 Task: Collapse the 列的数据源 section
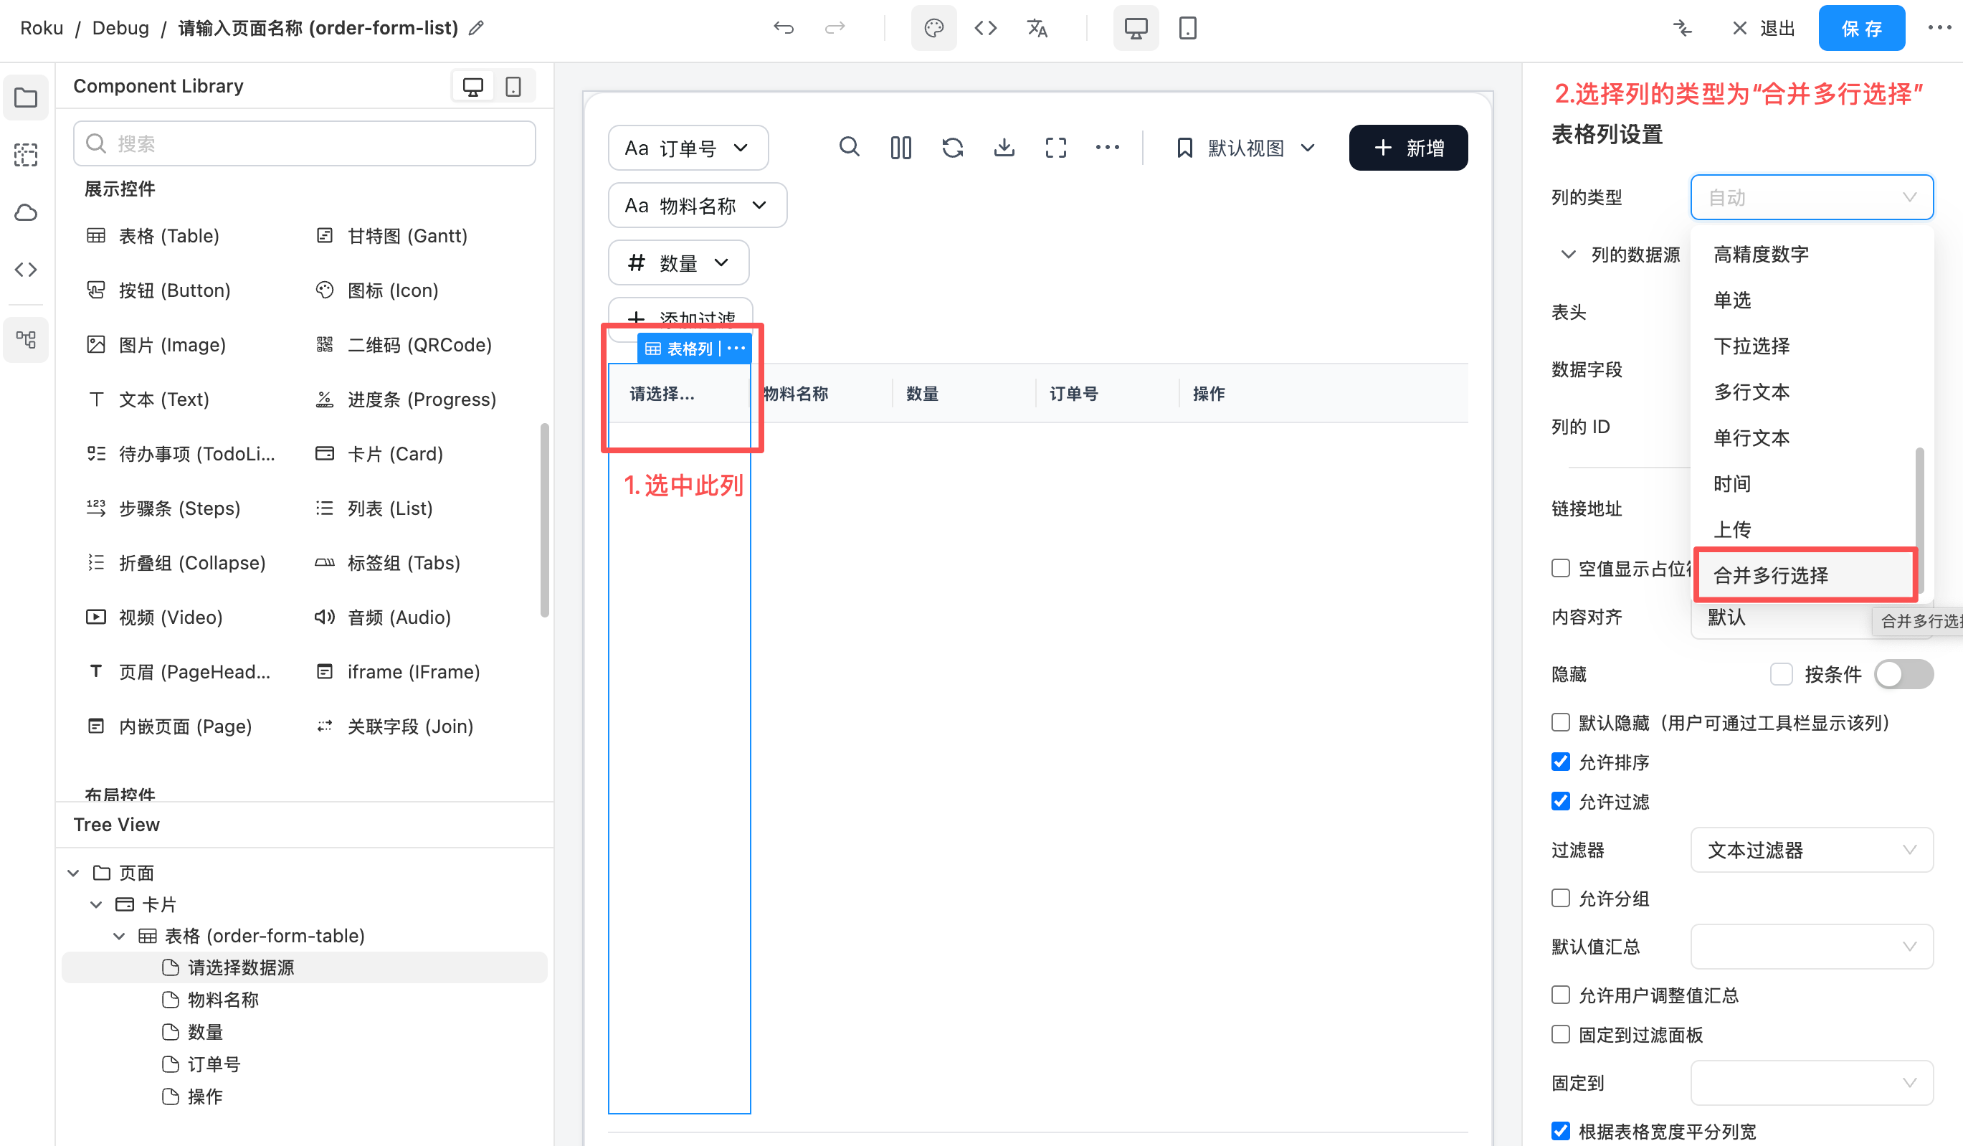pos(1568,255)
